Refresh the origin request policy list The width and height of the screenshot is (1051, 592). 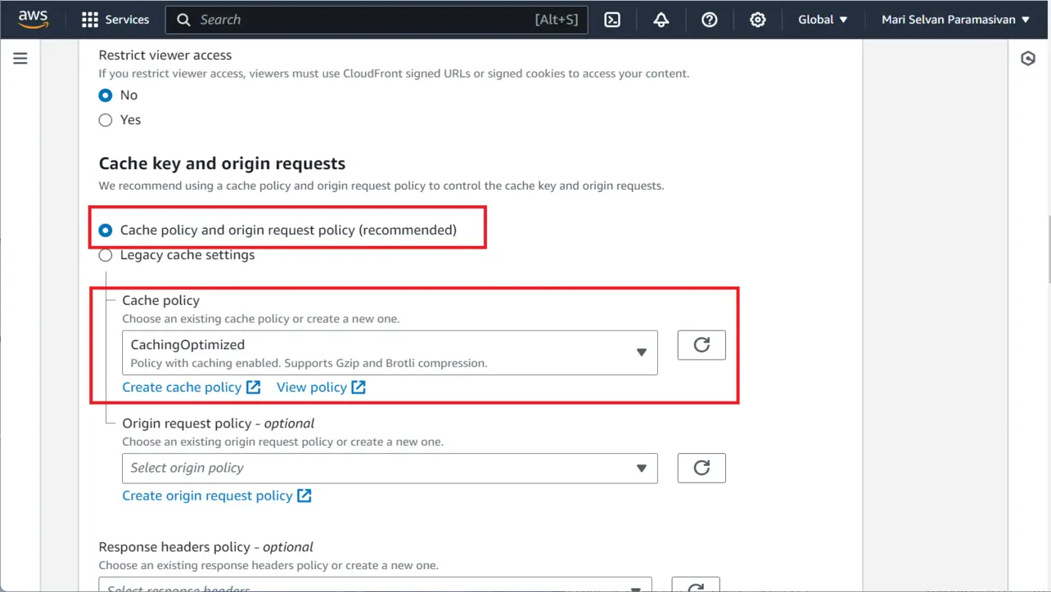701,468
